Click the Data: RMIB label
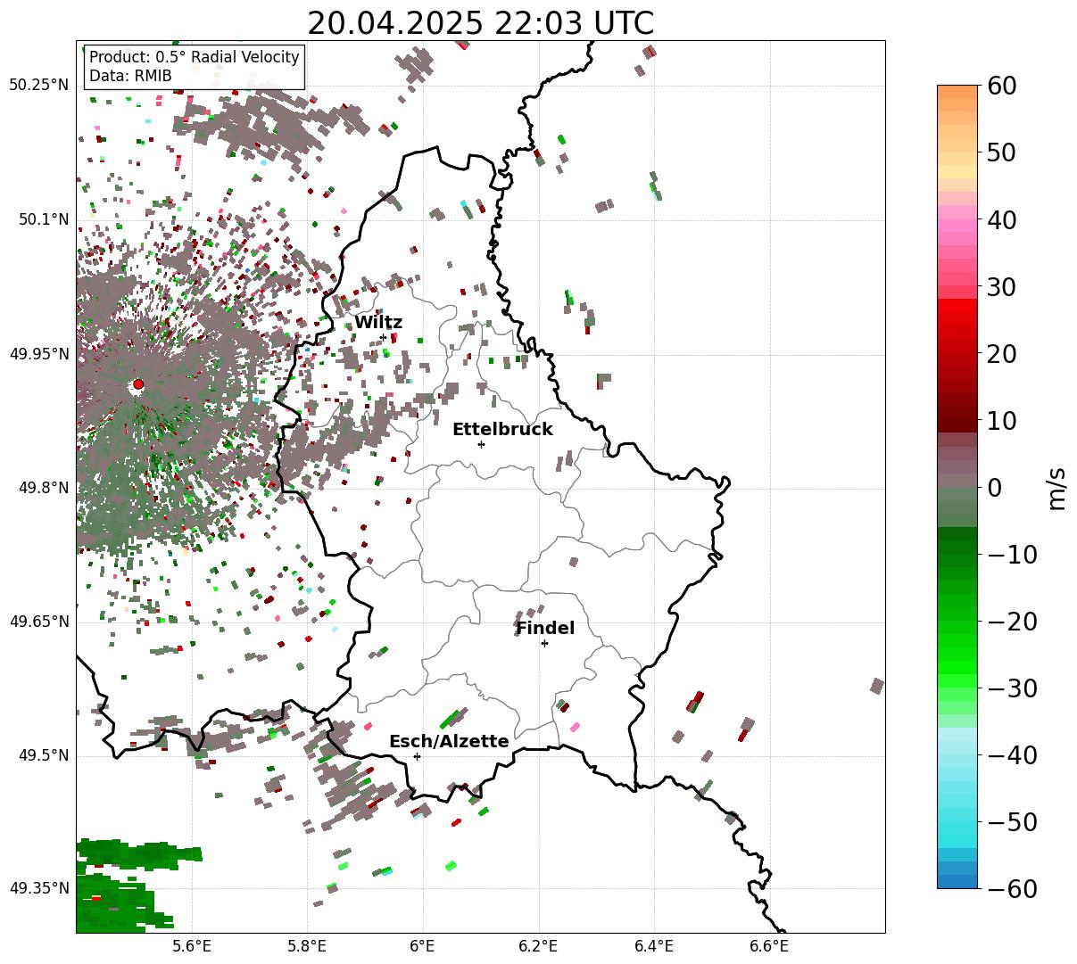 tap(130, 76)
